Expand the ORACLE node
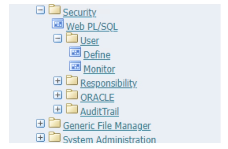Viewport: 228px width, 149px height. coord(58,95)
